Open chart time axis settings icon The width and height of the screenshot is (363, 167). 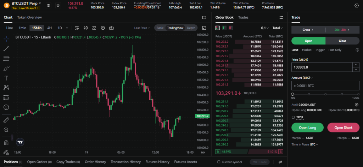click(x=203, y=152)
